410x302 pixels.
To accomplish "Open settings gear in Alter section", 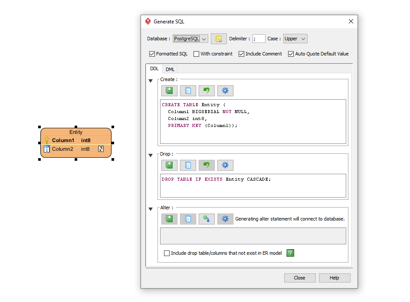I will pos(225,219).
